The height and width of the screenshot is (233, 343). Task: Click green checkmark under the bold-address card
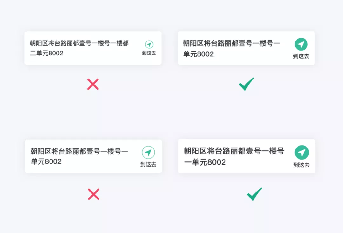pyautogui.click(x=254, y=194)
